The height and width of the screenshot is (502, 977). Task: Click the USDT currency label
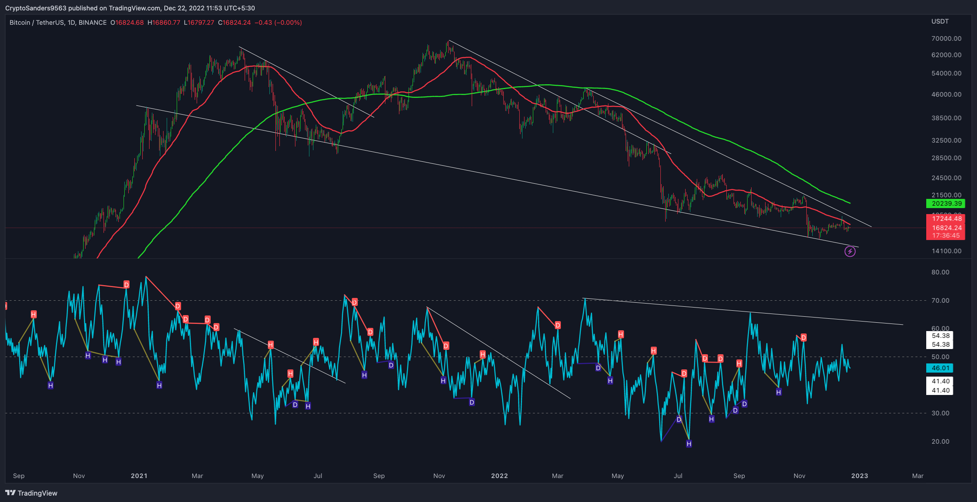click(x=940, y=21)
